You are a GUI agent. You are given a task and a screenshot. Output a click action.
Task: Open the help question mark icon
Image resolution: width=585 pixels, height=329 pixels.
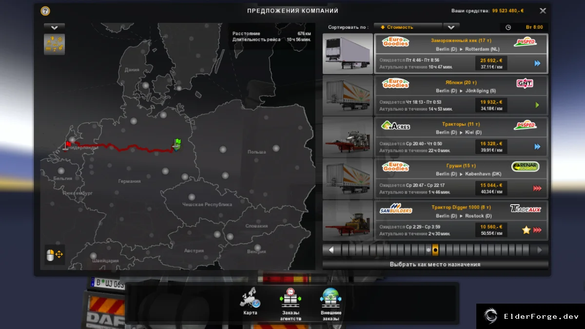coord(45,11)
